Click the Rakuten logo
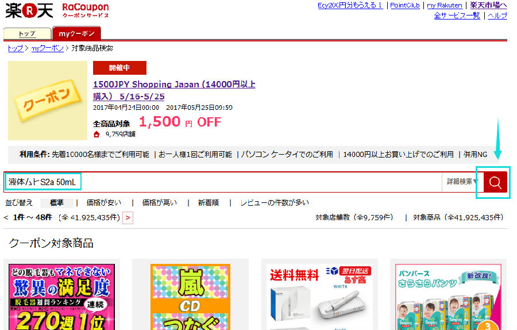The image size is (517, 330). click(x=29, y=11)
